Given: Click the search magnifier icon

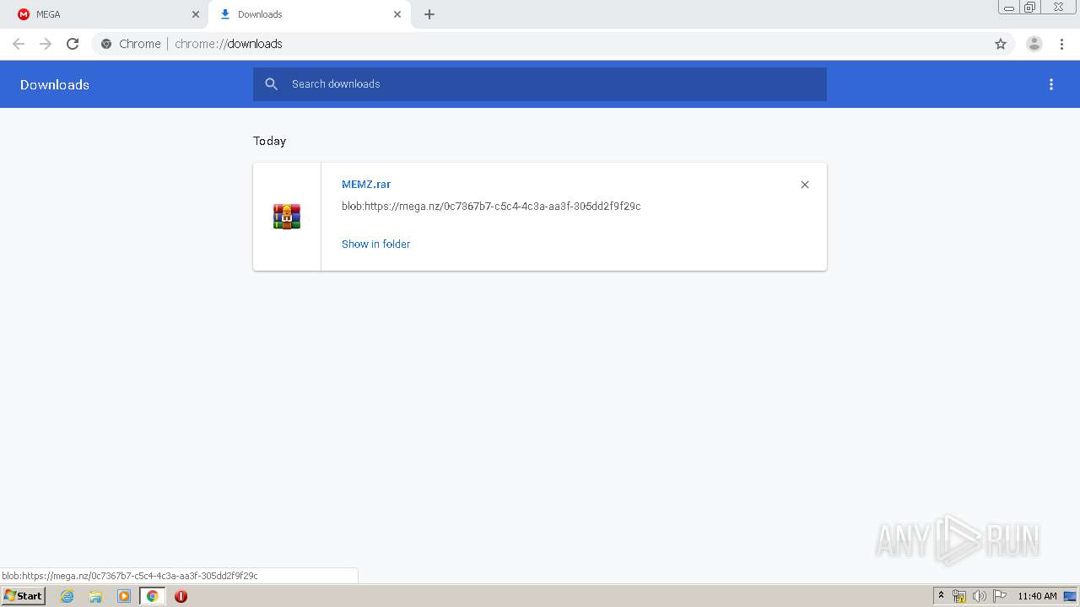Looking at the screenshot, I should click(271, 84).
